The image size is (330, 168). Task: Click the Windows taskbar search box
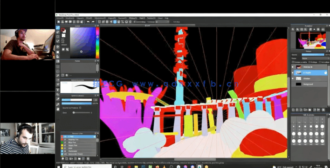click(x=87, y=167)
